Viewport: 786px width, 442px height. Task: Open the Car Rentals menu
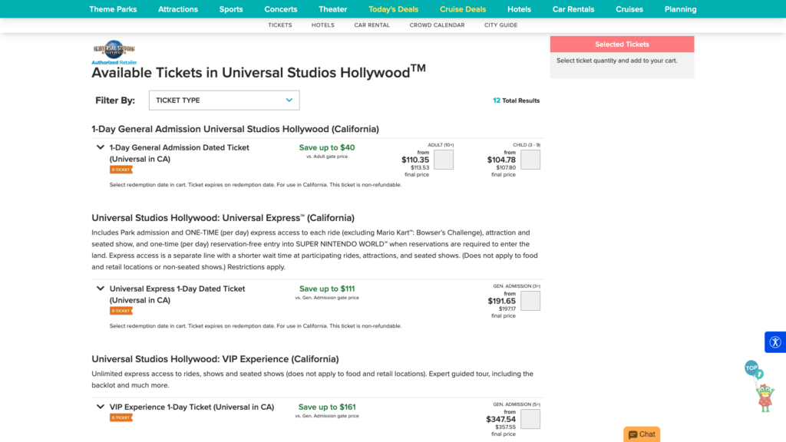(x=573, y=9)
